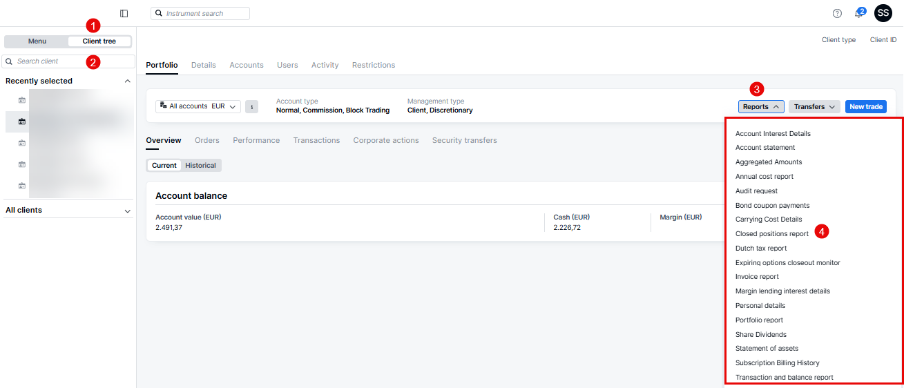Select Portfolio report in the Reports list
Viewport: 904px width, 388px height.
pyautogui.click(x=759, y=320)
